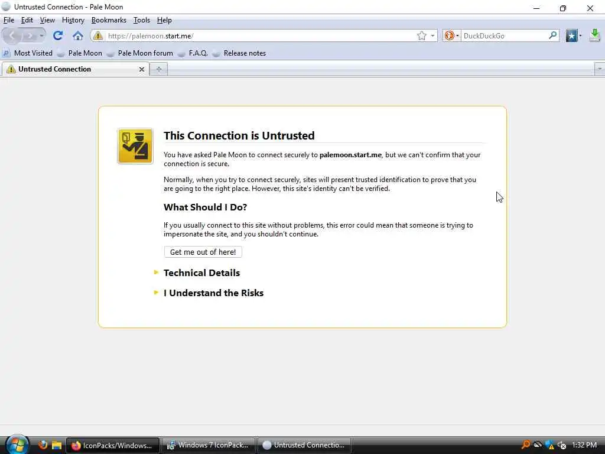
Task: Click the Windows Start orb
Action: [x=17, y=444]
